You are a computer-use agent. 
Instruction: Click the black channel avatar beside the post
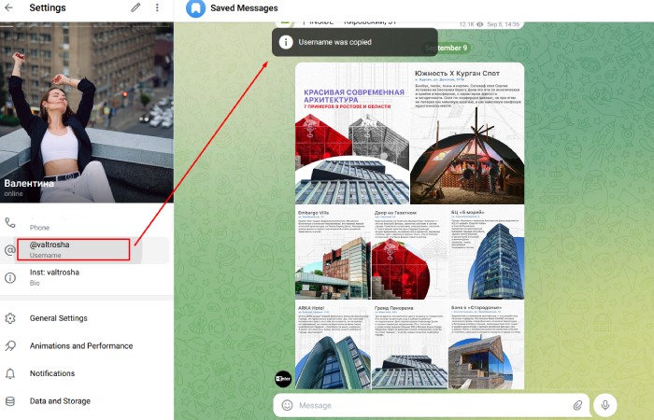coord(284,379)
